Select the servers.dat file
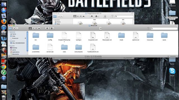 [50, 47]
